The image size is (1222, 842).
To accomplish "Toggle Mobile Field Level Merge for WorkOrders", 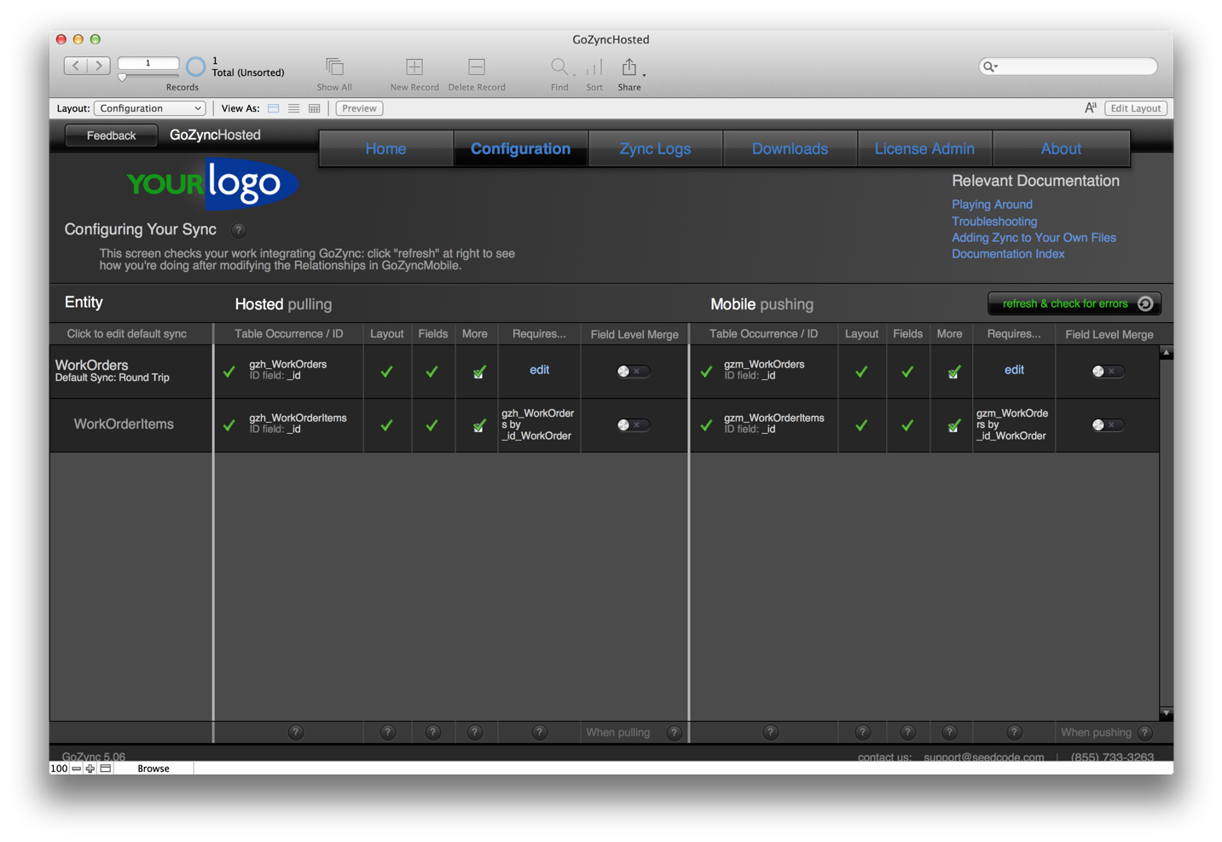I will pos(1108,372).
